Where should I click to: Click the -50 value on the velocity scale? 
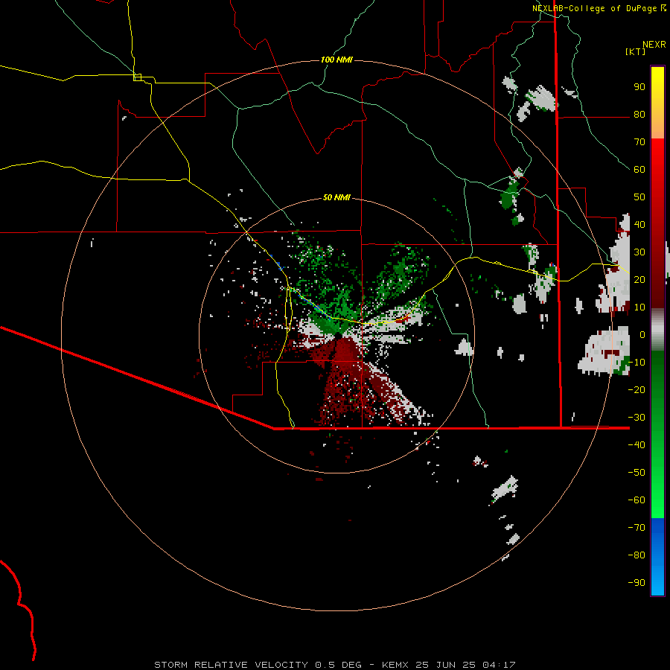[636, 473]
